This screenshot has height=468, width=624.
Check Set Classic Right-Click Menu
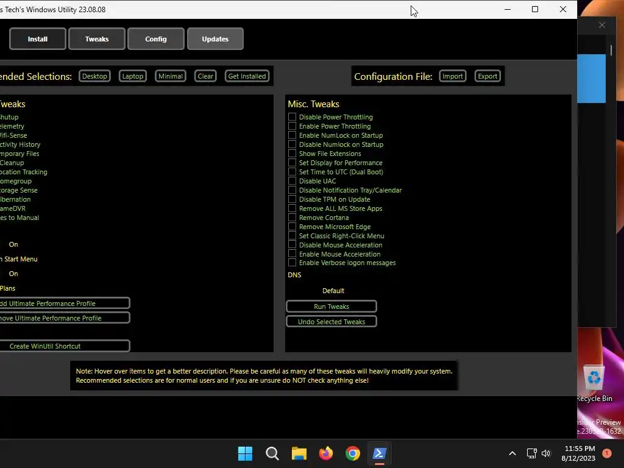[x=292, y=236]
